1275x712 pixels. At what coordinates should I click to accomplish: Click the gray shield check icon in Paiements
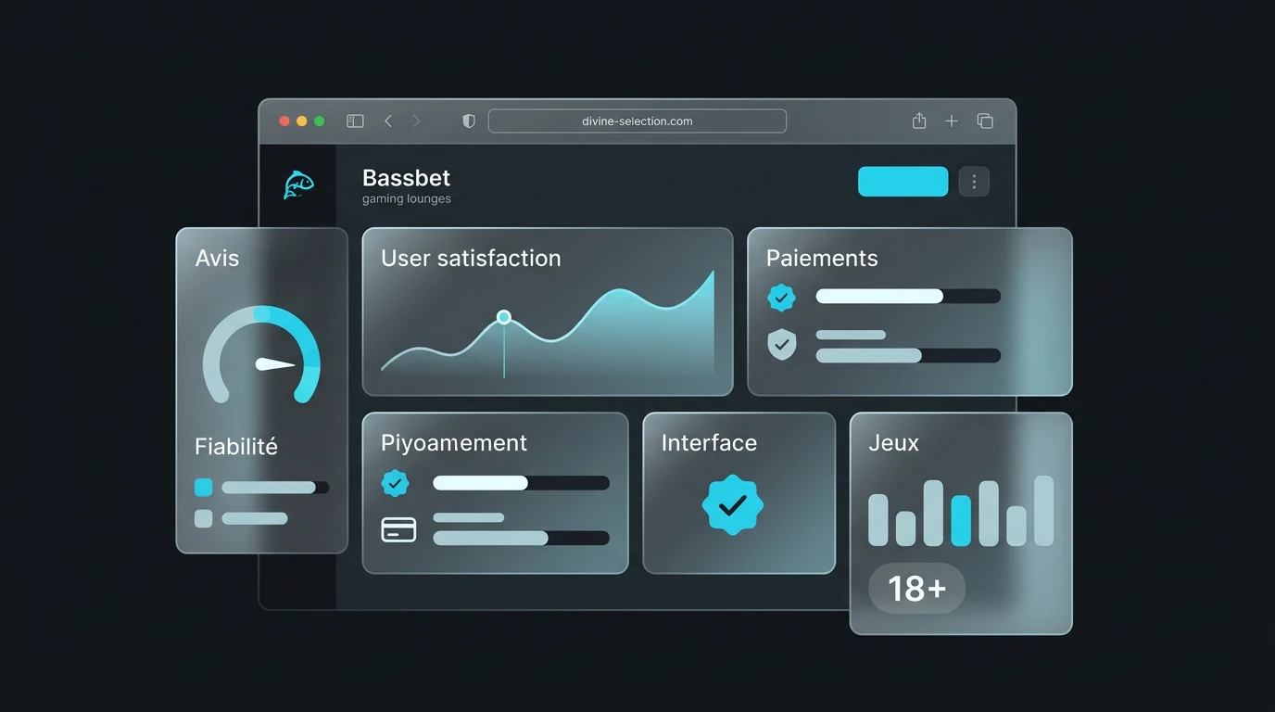[782, 344]
